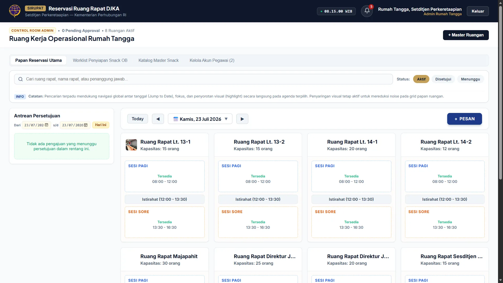
Task: Switch to Papan Reservasi Utama tab
Action: click(x=39, y=60)
